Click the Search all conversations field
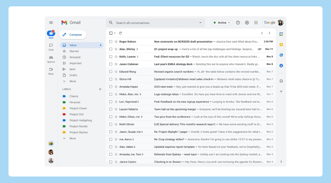 pos(153,23)
